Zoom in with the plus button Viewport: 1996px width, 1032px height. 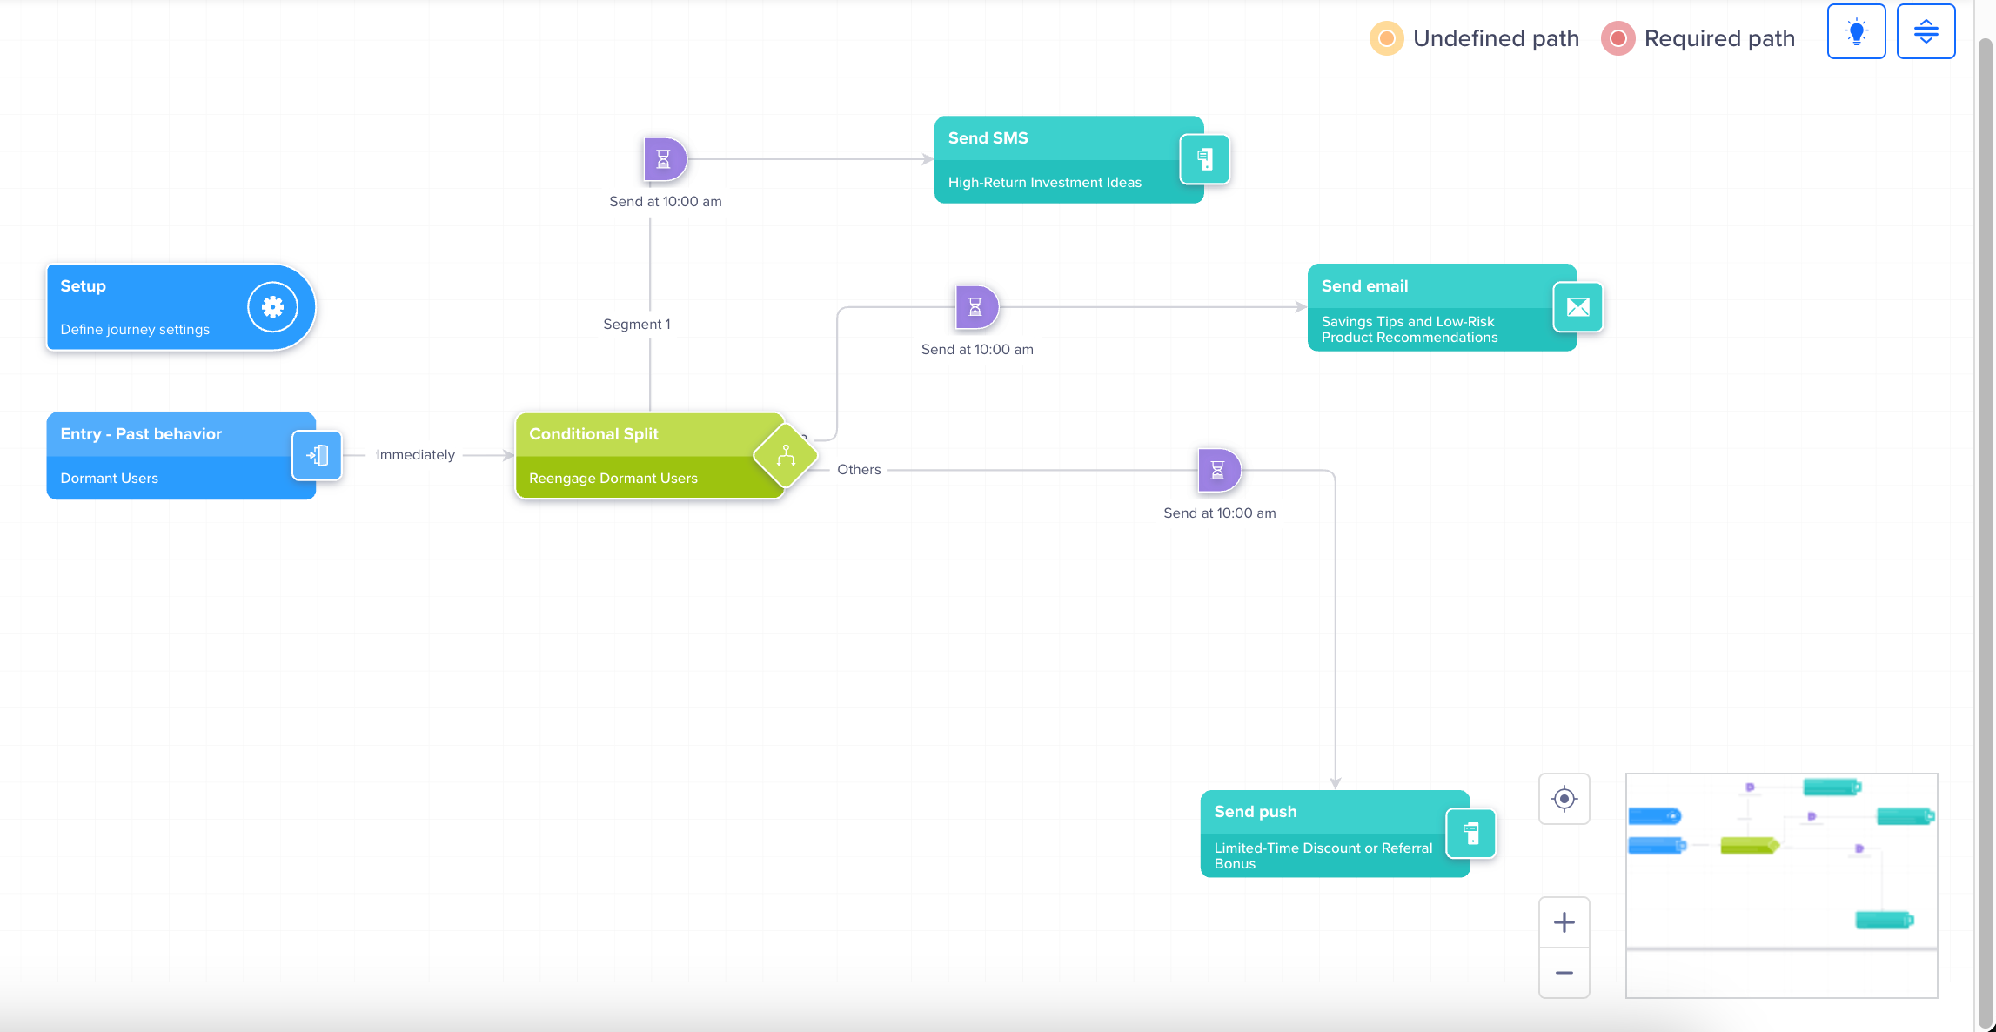[x=1564, y=921]
